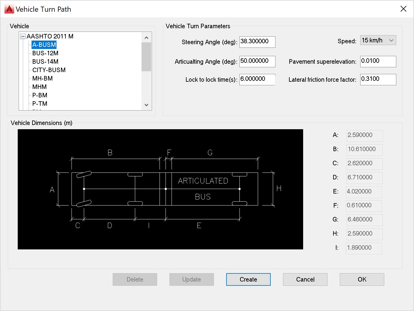Screen dimensions: 414x311
Task: Select the MH-BM vehicle
Action: [42, 78]
